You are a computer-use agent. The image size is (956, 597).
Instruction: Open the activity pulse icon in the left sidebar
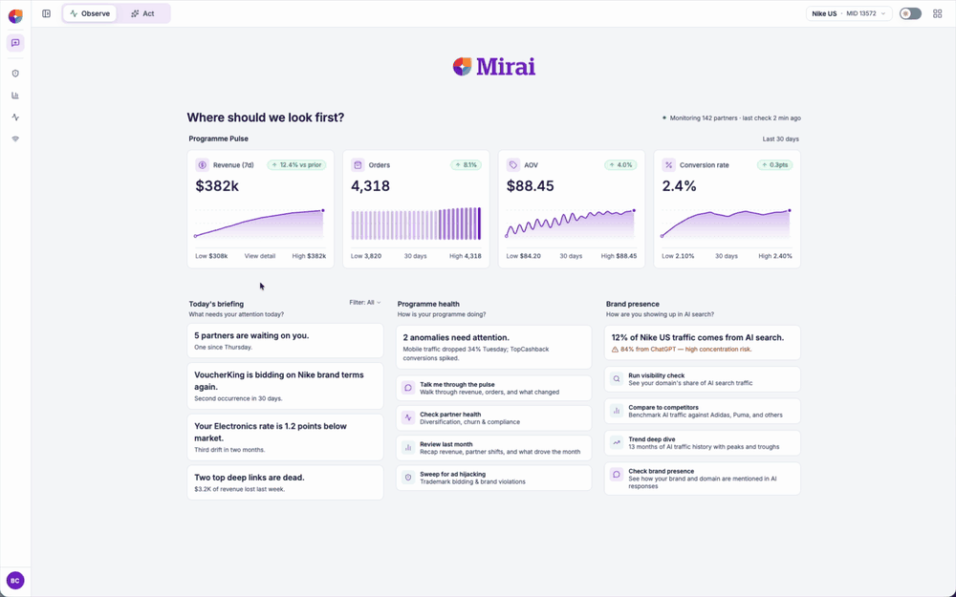tap(15, 117)
